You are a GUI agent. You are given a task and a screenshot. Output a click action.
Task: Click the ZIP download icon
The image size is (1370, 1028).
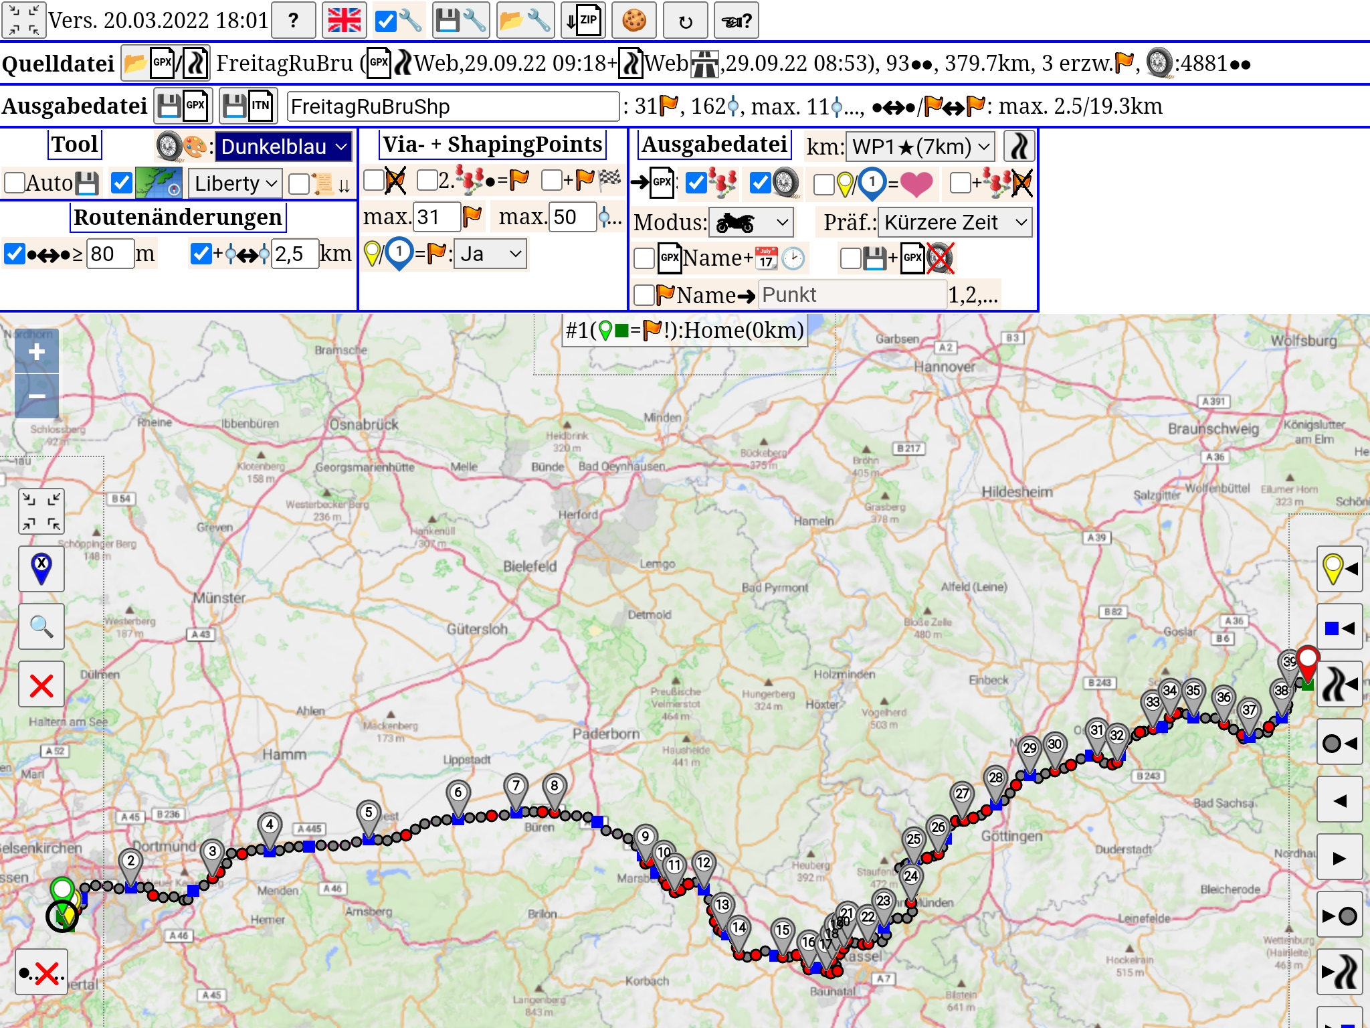tap(582, 20)
